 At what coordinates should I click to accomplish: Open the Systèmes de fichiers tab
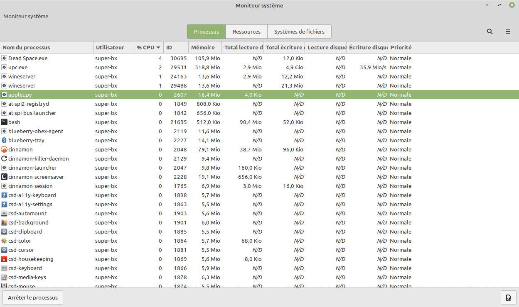299,32
